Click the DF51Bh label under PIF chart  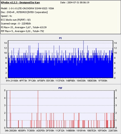(x=50, y=131)
